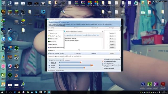
Task: Open Google Chrome in the taskbar
Action: tap(19, 92)
